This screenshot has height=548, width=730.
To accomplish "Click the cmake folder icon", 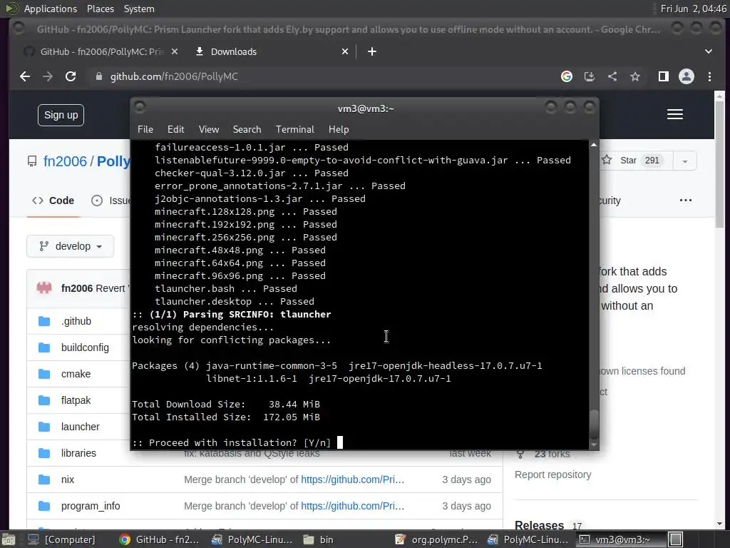I will pyautogui.click(x=44, y=374).
